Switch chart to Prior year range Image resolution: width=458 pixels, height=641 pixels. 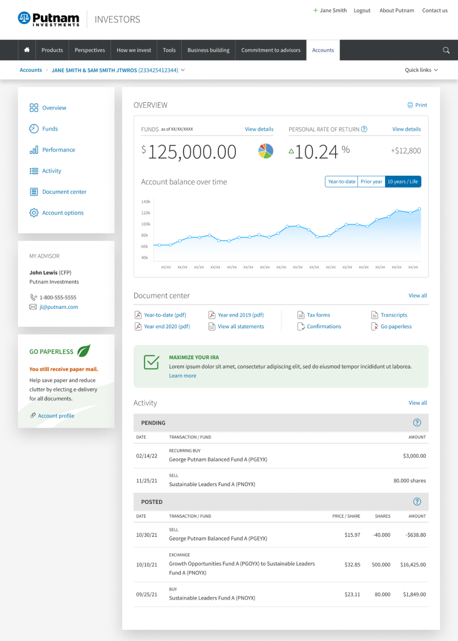click(x=371, y=181)
